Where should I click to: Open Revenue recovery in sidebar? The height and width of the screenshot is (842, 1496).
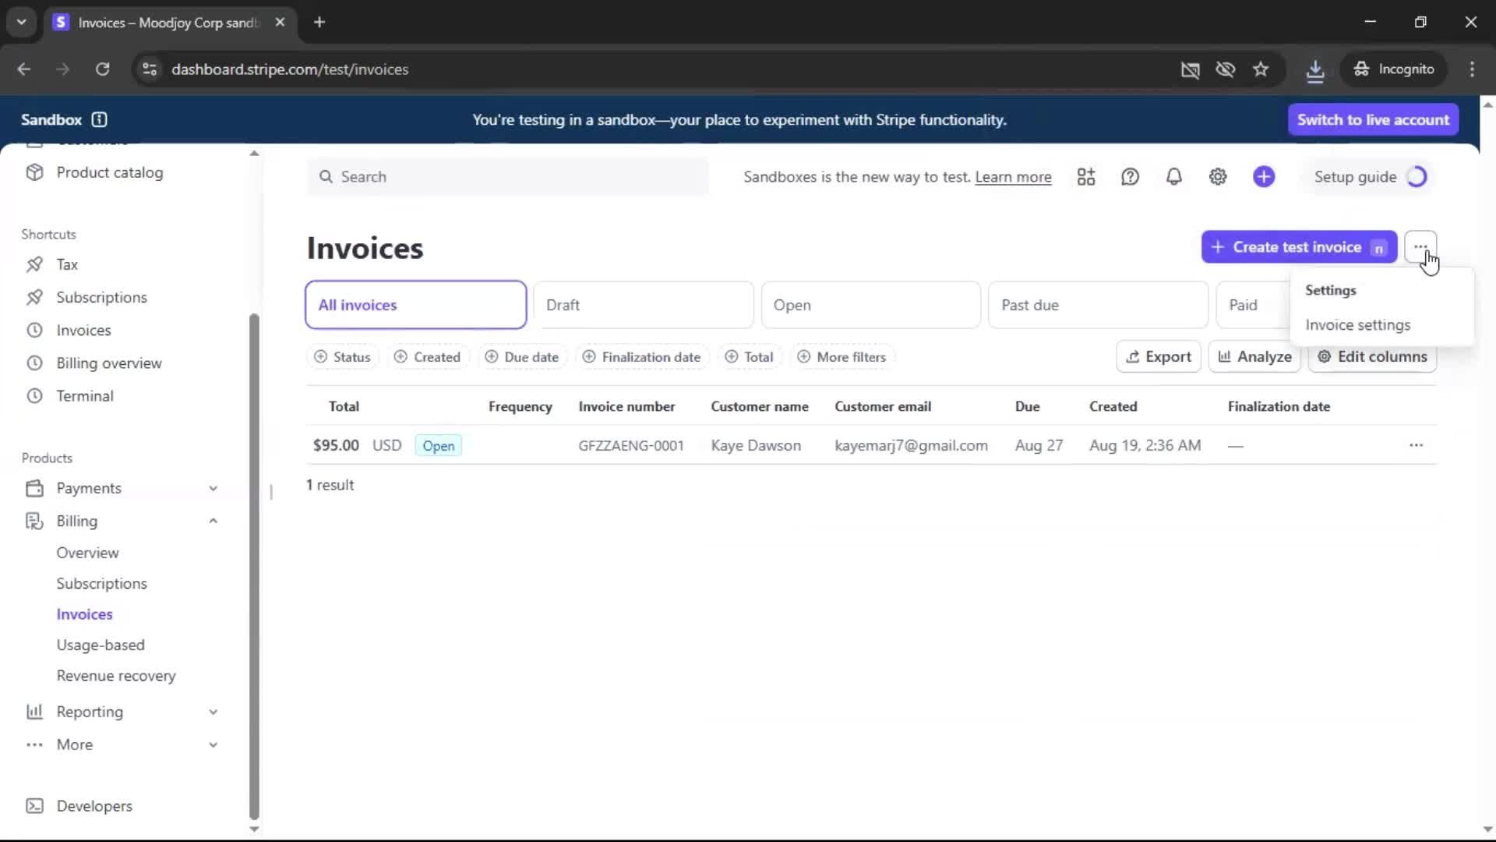[116, 676]
